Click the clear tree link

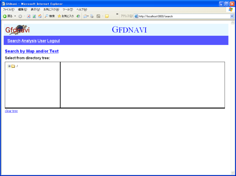click(11, 111)
